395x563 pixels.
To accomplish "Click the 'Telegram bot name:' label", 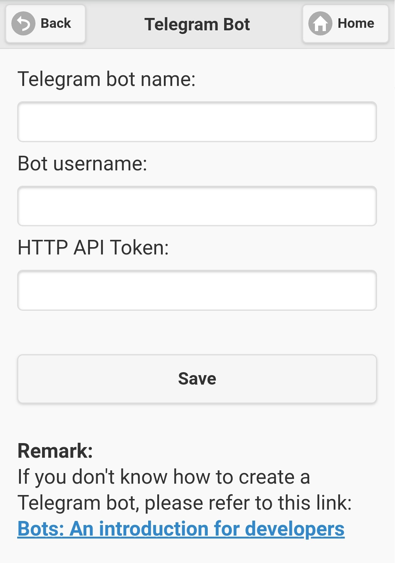I will (106, 79).
